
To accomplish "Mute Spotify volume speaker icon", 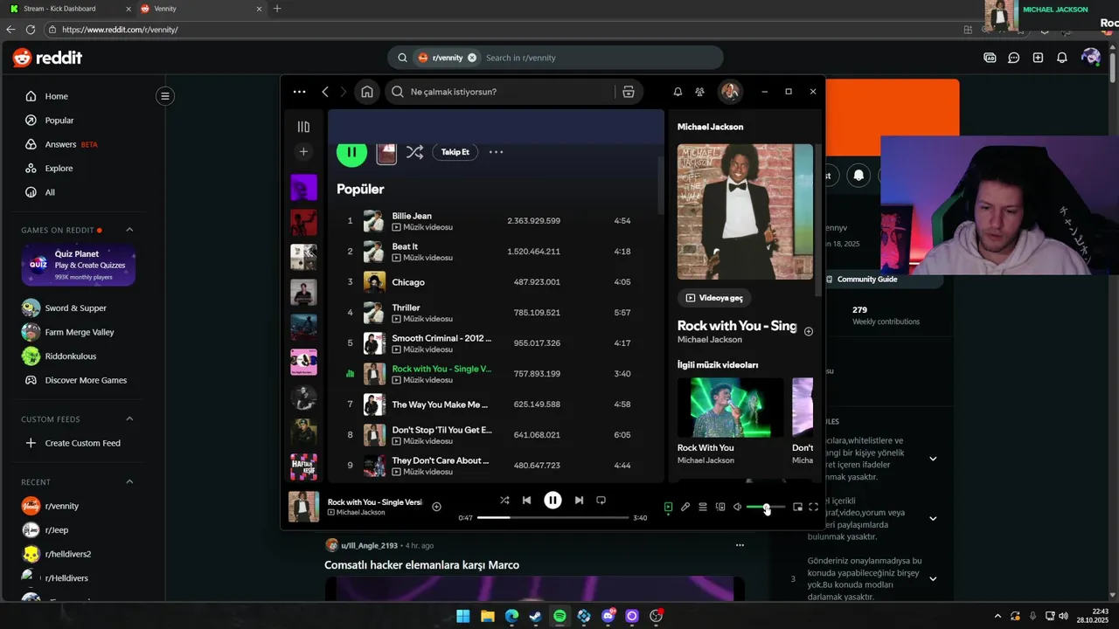I will click(737, 507).
